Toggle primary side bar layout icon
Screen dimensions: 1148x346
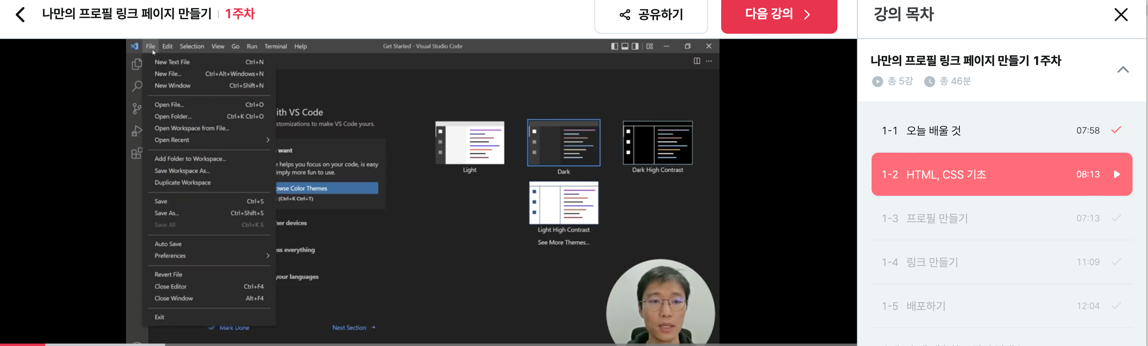point(615,46)
